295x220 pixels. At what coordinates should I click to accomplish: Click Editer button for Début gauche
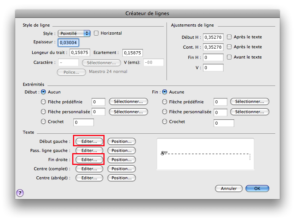(x=89, y=141)
